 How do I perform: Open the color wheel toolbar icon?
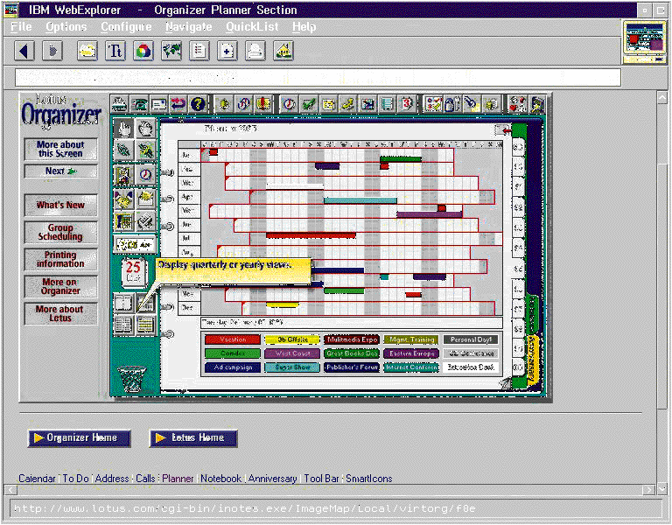coord(143,51)
